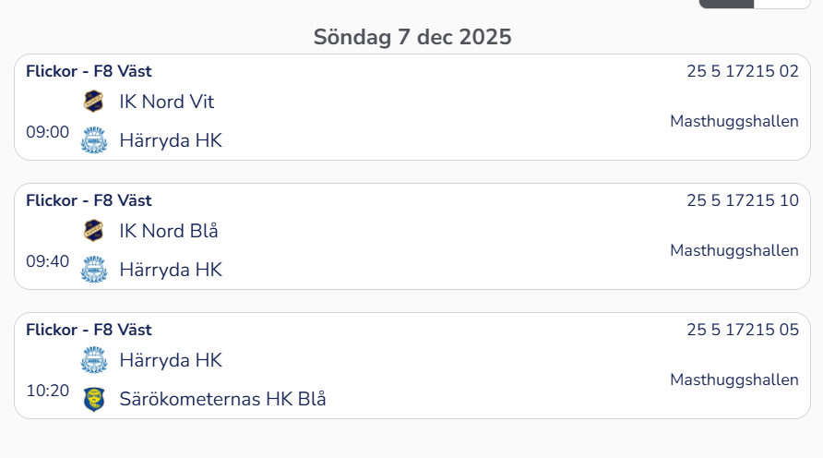This screenshot has width=823, height=458.
Task: Open the IK Nord Vit team link
Action: (x=167, y=102)
